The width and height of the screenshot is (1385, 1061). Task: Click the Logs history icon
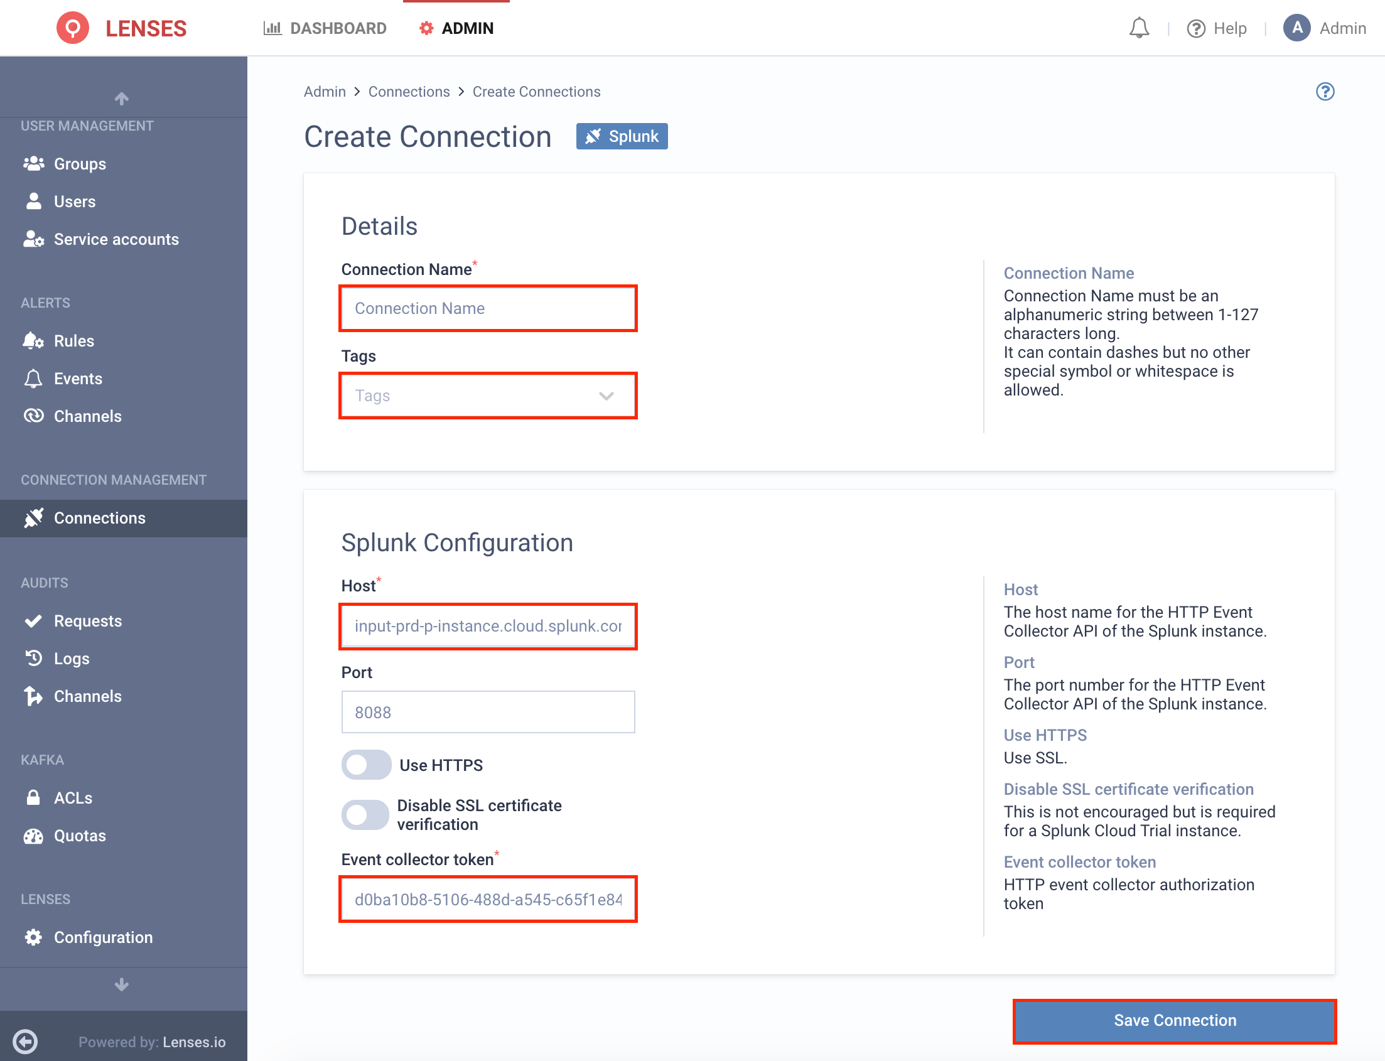[33, 659]
